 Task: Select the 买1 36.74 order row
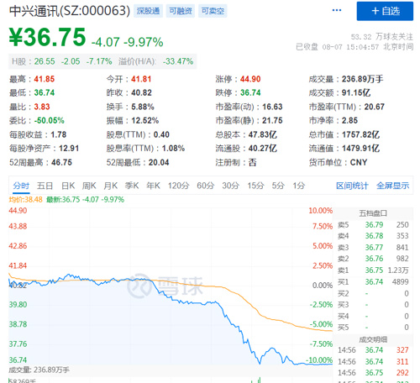pos(373,281)
